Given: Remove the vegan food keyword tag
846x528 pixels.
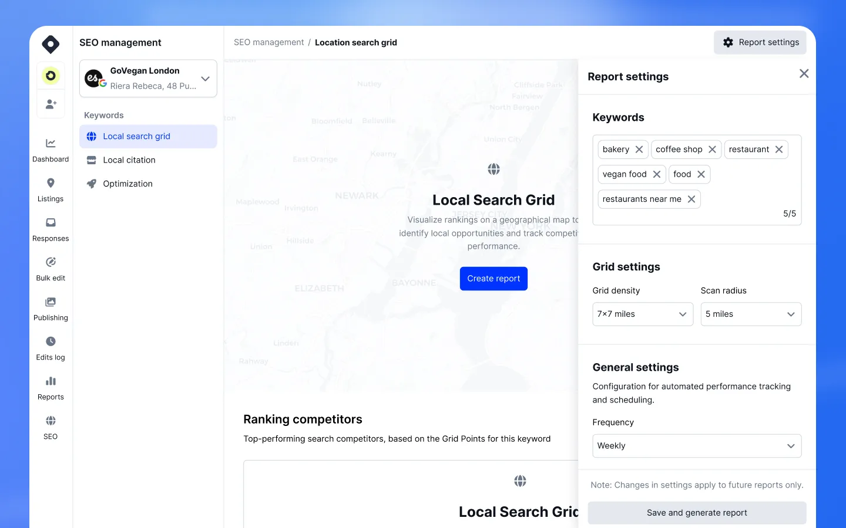Looking at the screenshot, I should (656, 174).
